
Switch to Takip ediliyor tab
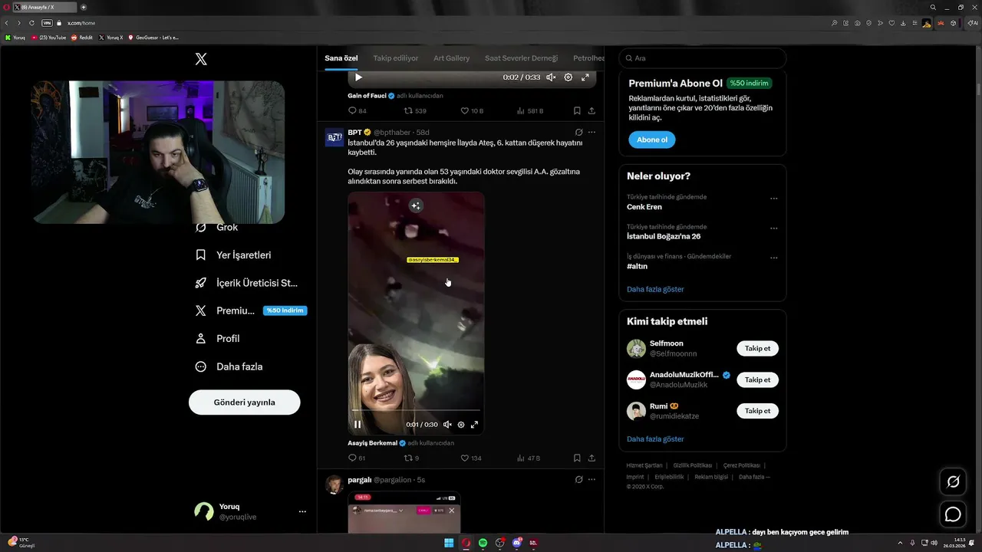coord(396,58)
